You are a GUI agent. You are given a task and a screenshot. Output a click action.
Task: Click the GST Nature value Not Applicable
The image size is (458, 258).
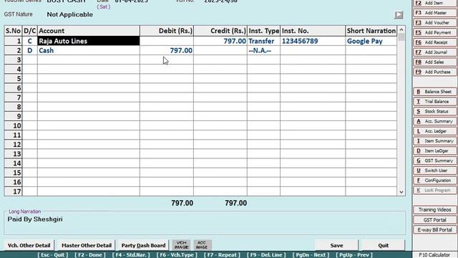pyautogui.click(x=70, y=14)
